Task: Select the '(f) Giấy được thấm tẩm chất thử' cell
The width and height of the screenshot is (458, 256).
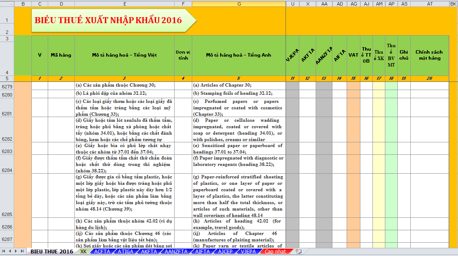Action: tap(125, 164)
